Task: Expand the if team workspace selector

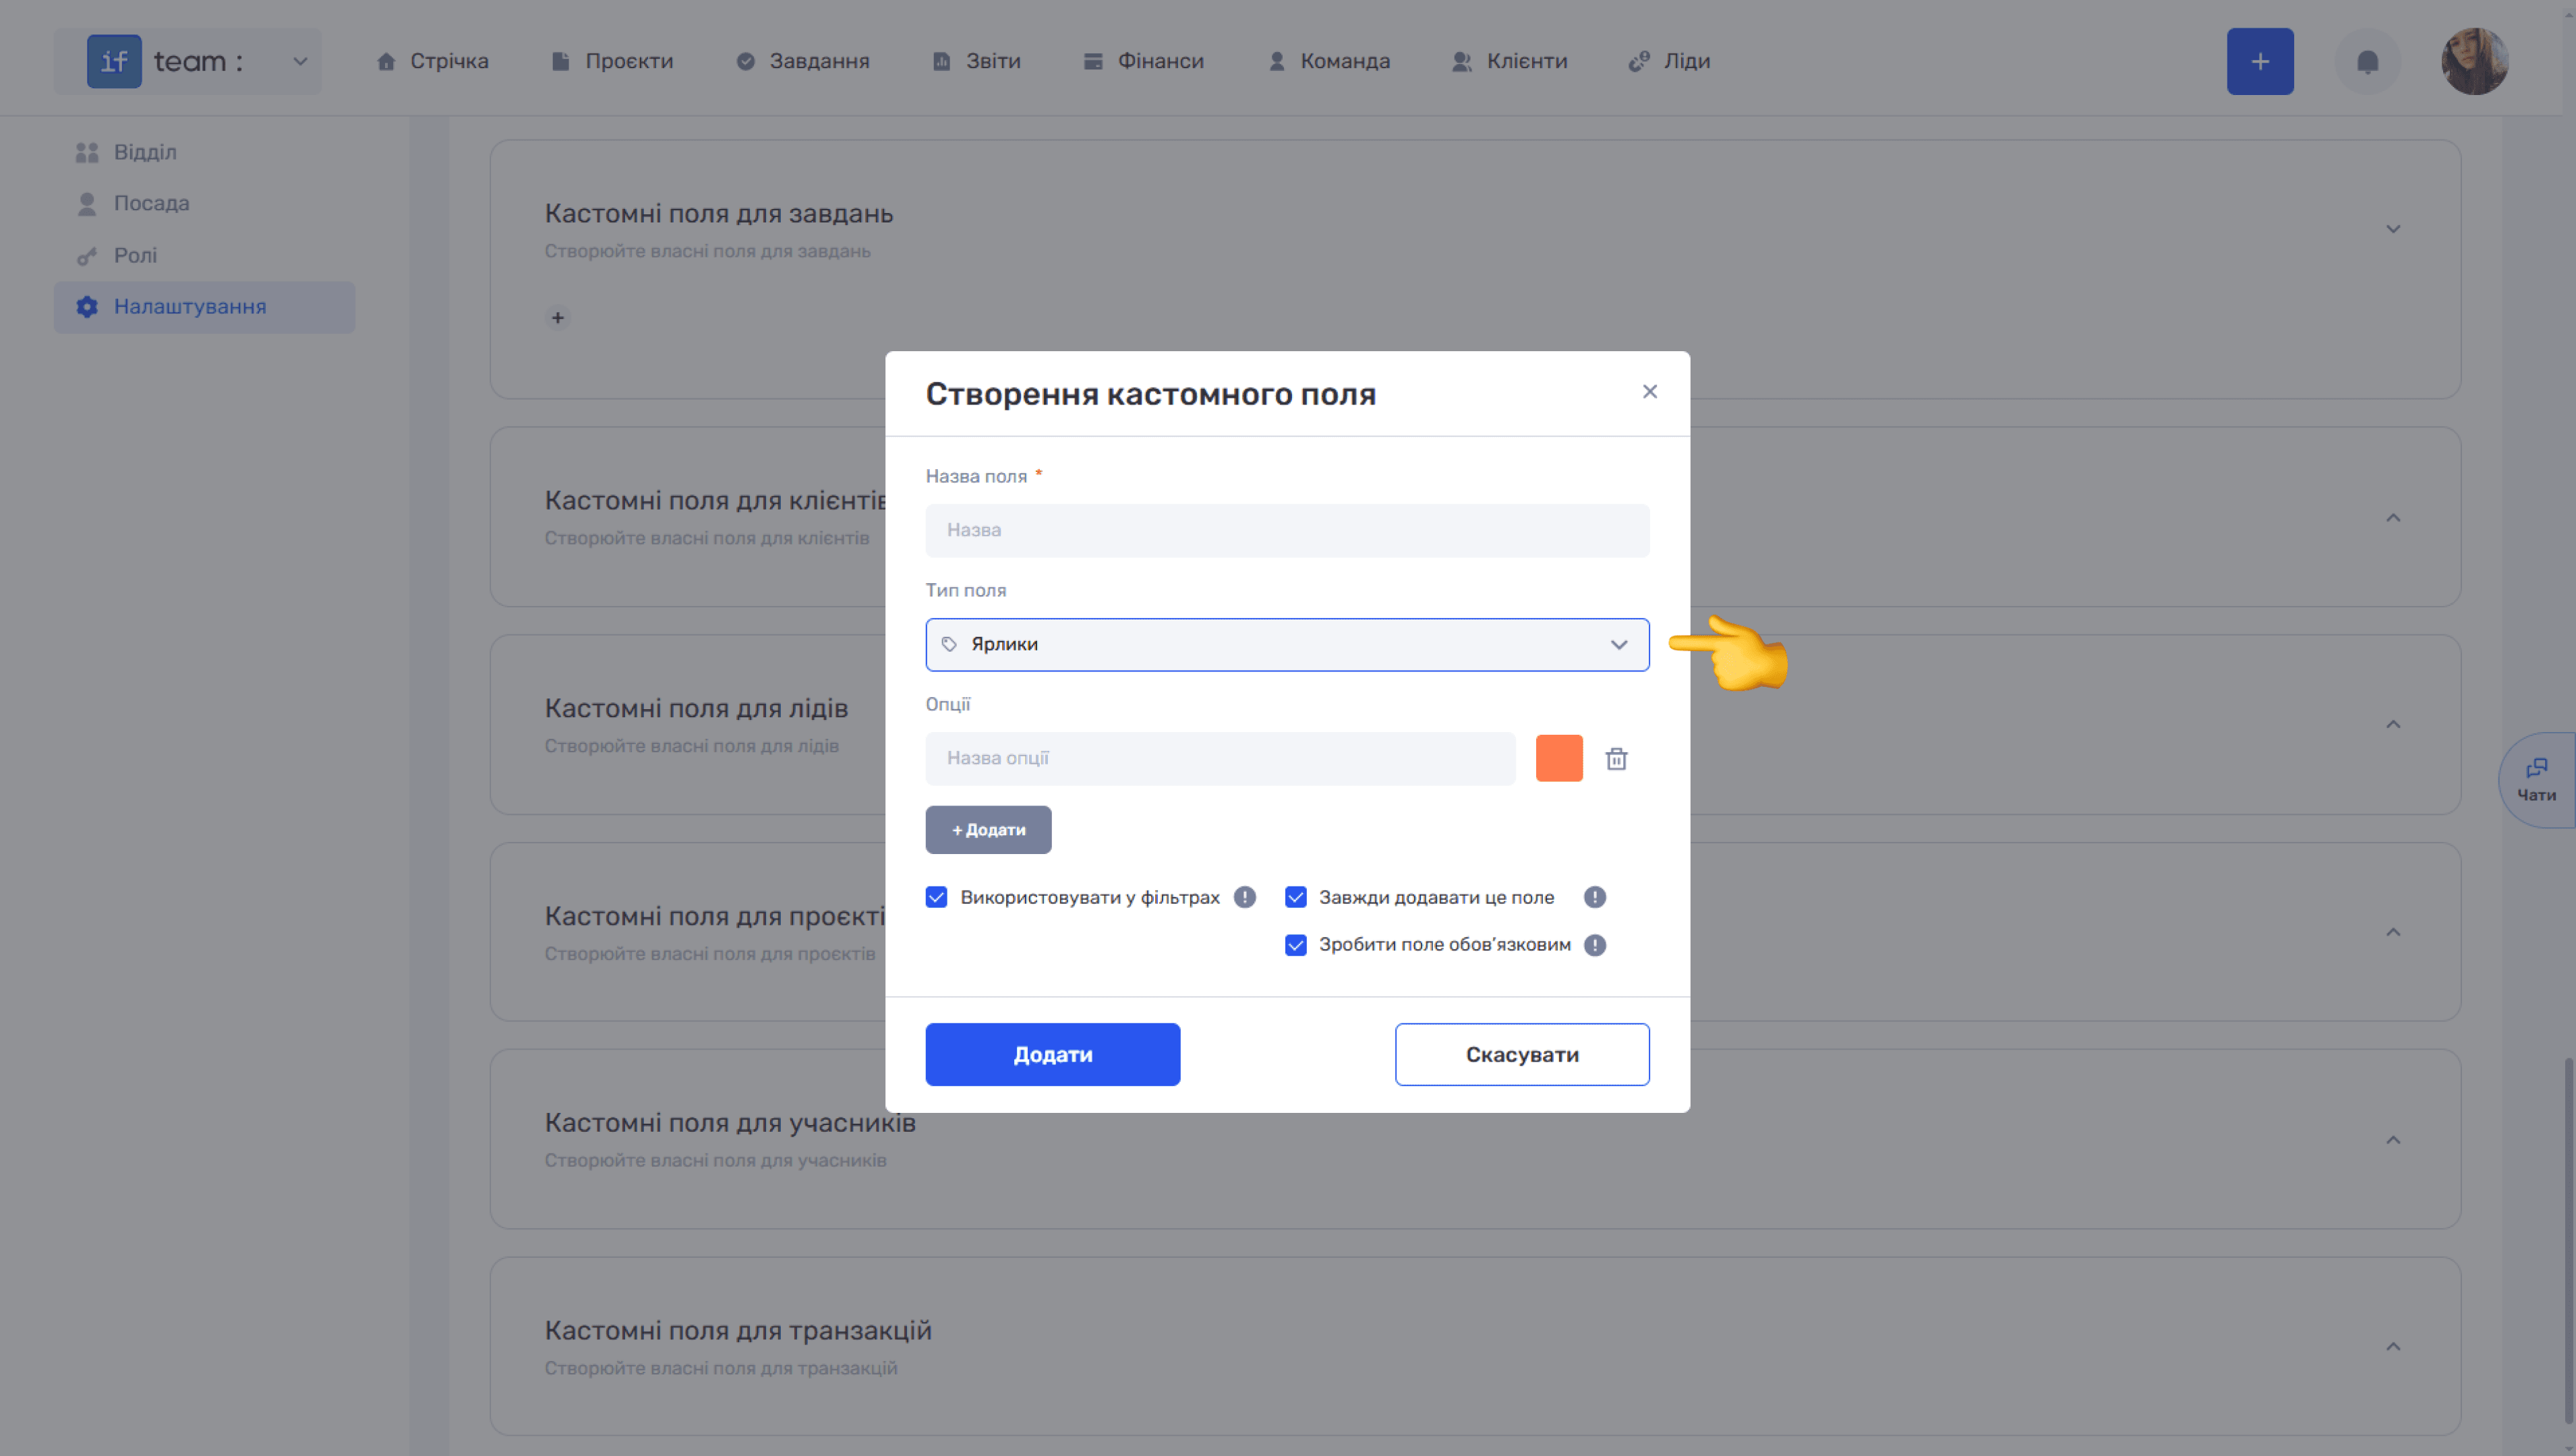Action: coord(188,62)
